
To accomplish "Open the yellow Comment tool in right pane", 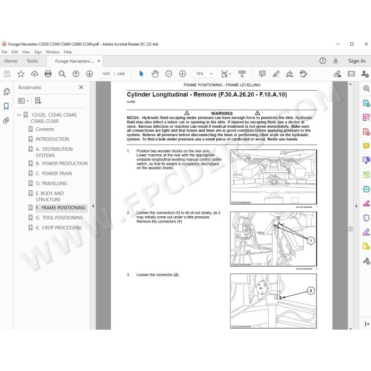I will 366,146.
